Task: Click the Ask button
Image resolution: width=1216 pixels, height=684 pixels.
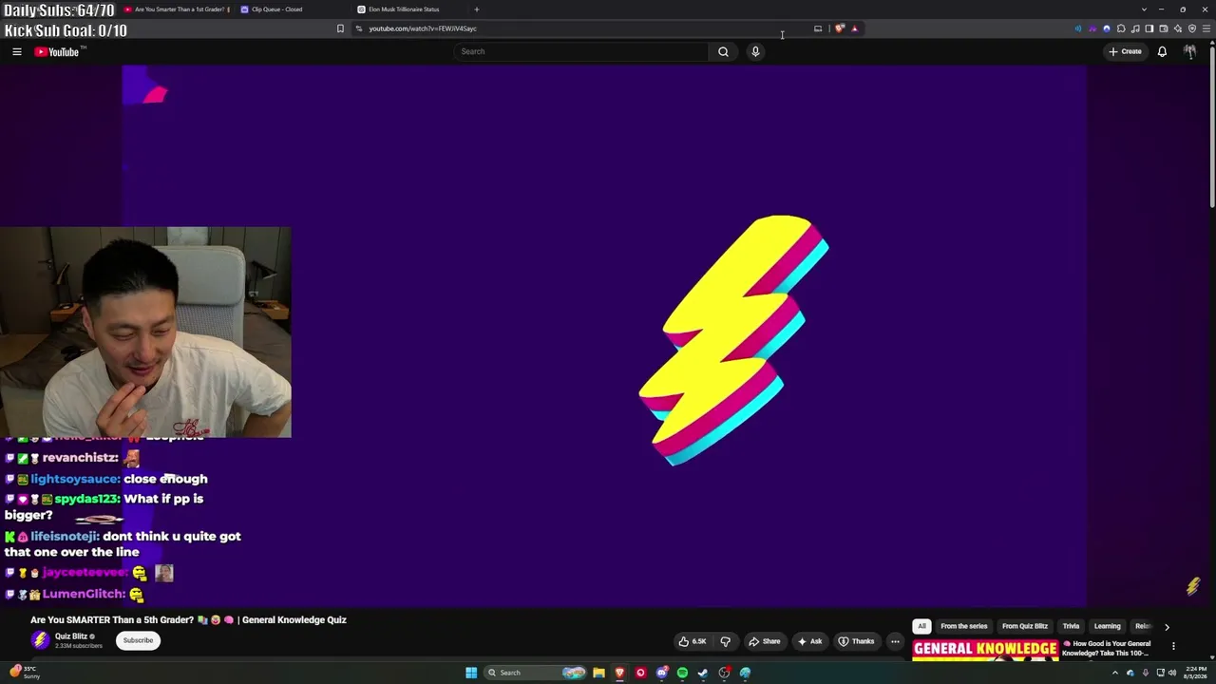Action: click(810, 641)
